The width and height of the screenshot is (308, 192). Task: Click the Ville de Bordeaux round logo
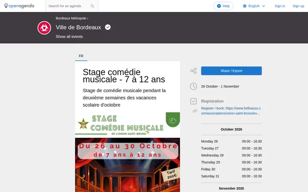click(x=44, y=28)
